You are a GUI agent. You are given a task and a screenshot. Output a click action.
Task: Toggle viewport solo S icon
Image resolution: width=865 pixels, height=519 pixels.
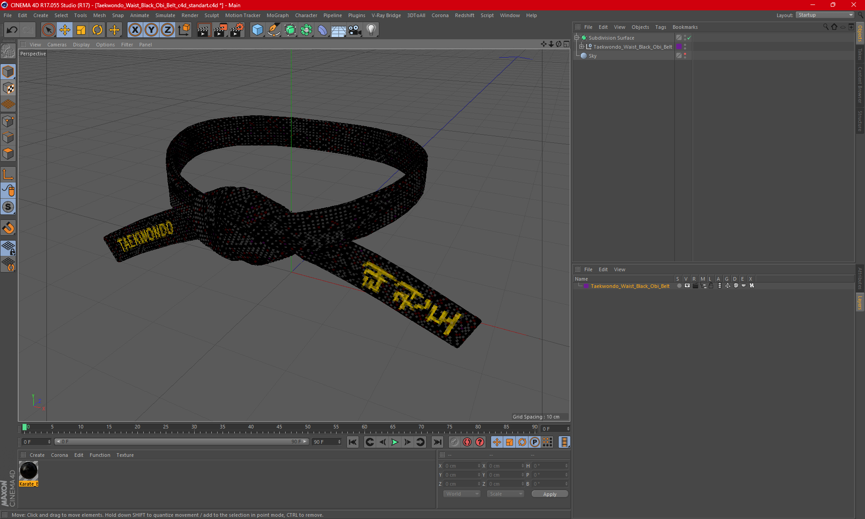(x=9, y=207)
